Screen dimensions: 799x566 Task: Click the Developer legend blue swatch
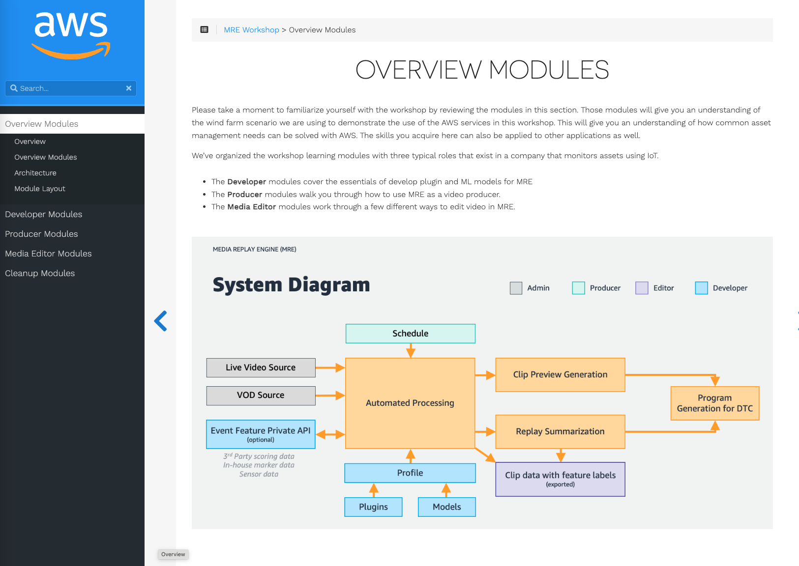coord(701,288)
